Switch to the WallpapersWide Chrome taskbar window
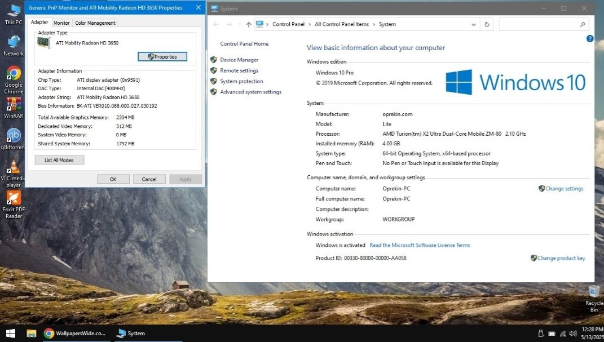Image resolution: width=604 pixels, height=342 pixels. [x=75, y=333]
